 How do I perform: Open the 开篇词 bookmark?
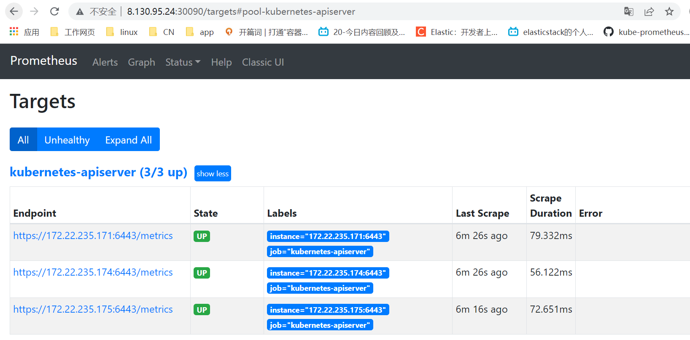tap(267, 32)
